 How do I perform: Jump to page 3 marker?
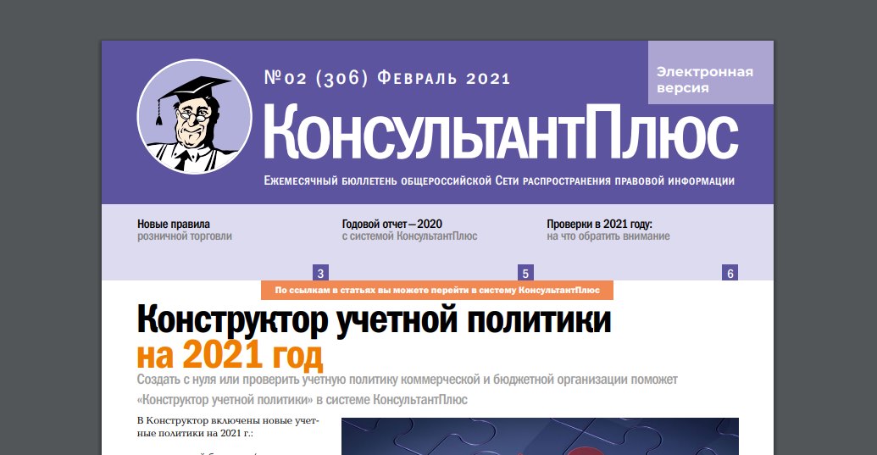pos(320,273)
